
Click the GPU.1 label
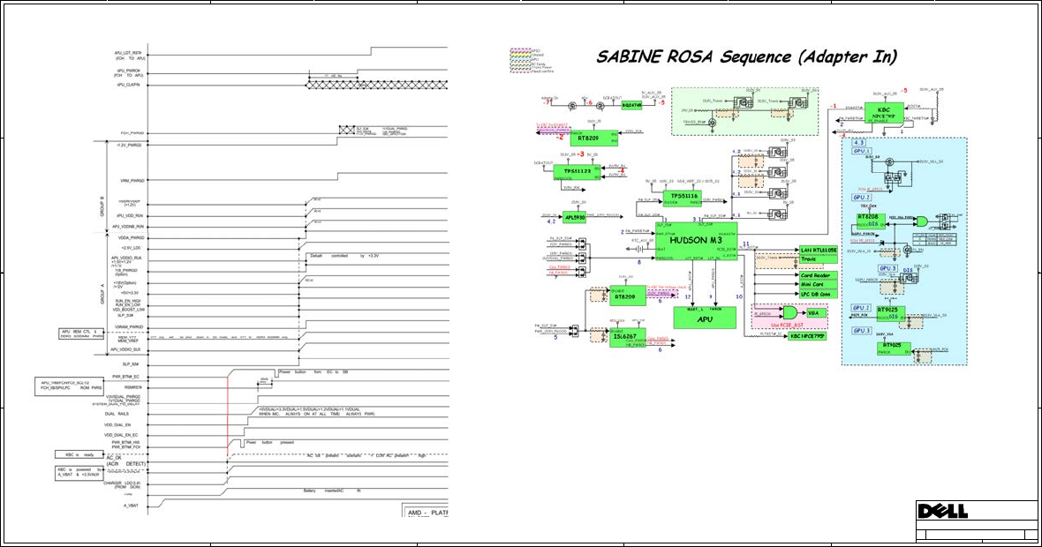861,152
